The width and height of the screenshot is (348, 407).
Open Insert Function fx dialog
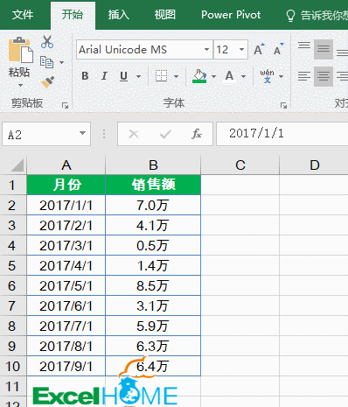pyautogui.click(x=197, y=134)
